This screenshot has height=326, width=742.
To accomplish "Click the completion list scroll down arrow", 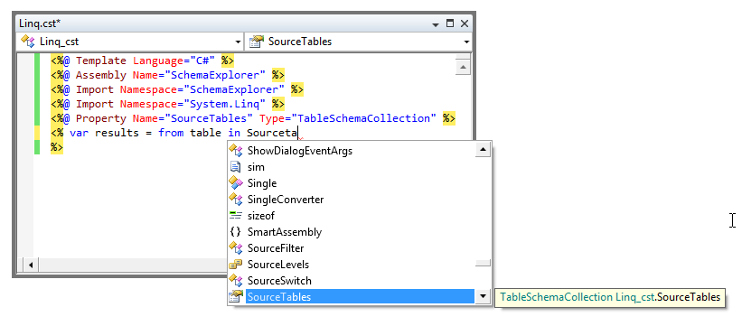I will click(483, 297).
